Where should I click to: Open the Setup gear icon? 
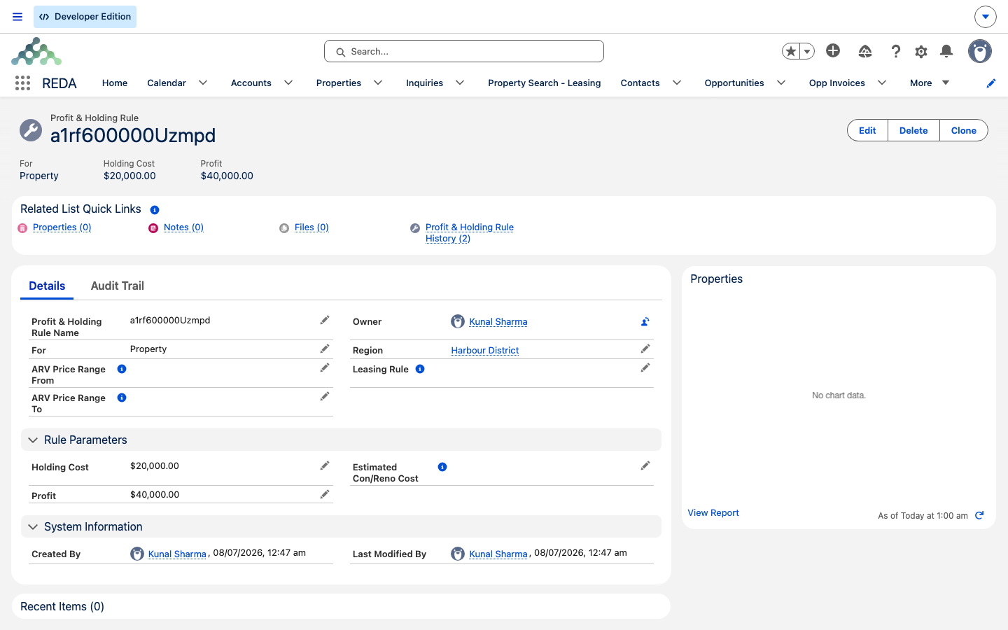921,51
